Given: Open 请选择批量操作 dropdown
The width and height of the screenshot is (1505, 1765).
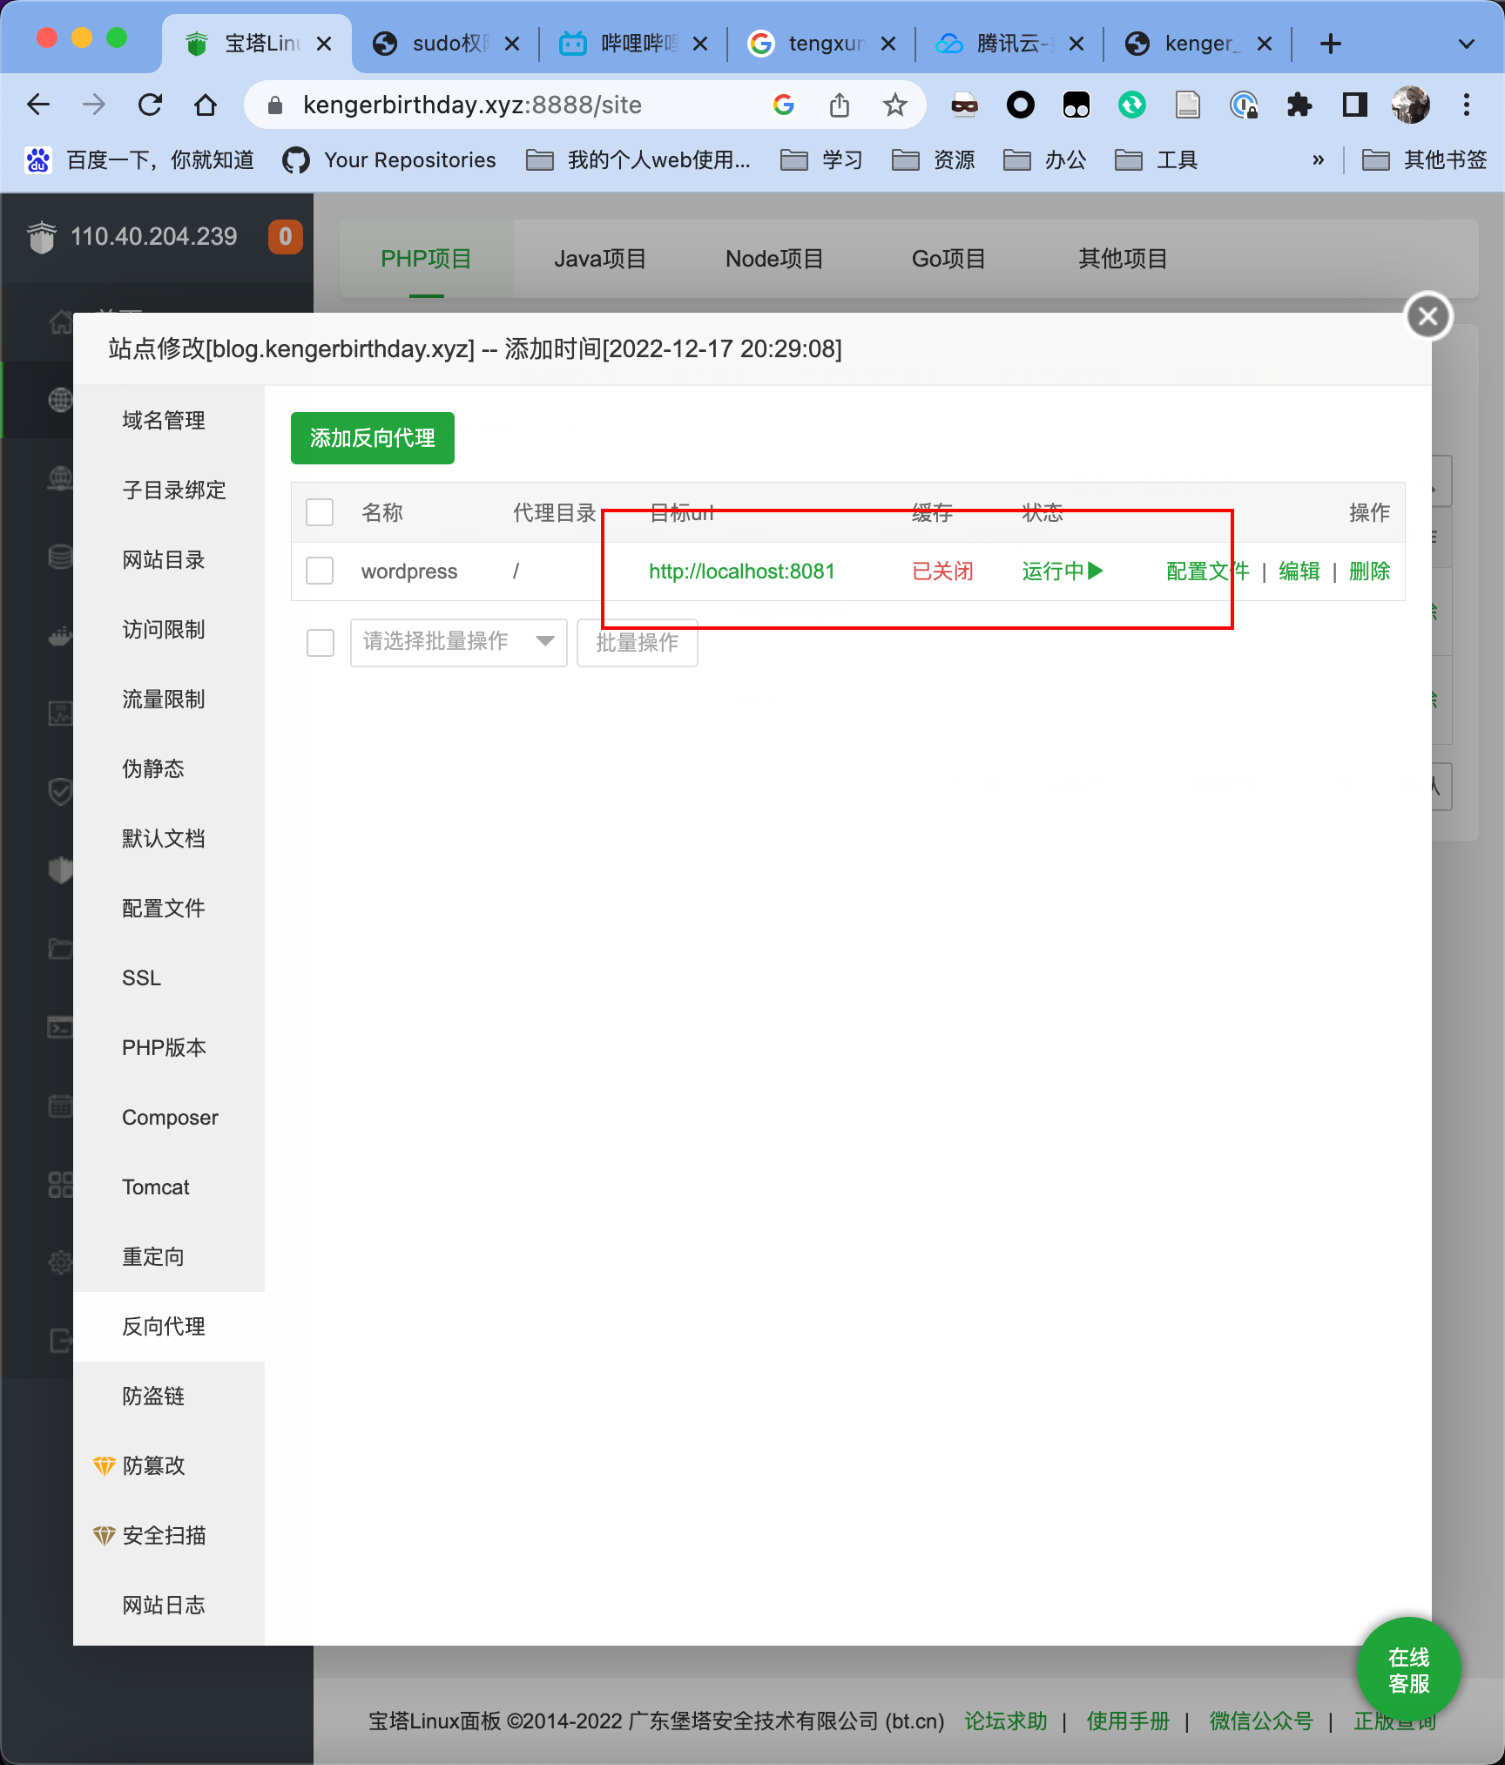Looking at the screenshot, I should click(x=459, y=643).
